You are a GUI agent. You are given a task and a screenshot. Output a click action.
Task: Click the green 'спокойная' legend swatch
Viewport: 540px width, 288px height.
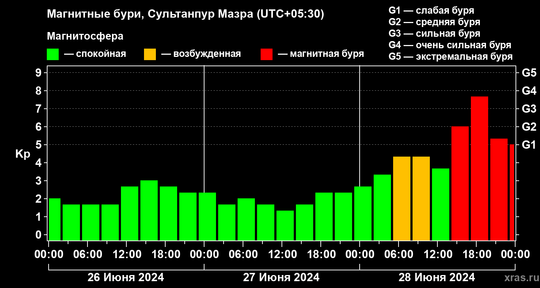click(x=53, y=54)
